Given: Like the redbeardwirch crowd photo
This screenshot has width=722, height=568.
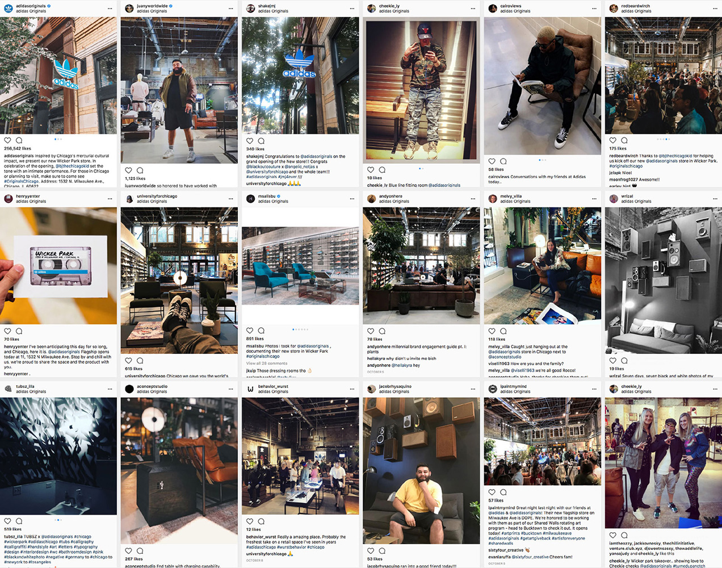Looking at the screenshot, I should pos(613,140).
